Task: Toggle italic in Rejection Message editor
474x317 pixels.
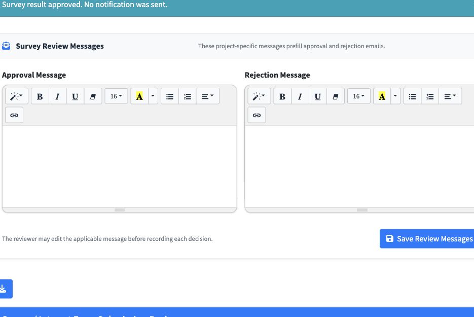Action: [300, 96]
